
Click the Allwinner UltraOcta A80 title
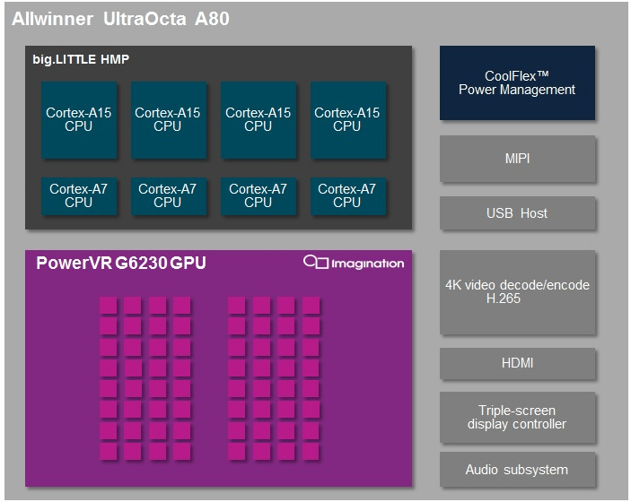click(121, 19)
